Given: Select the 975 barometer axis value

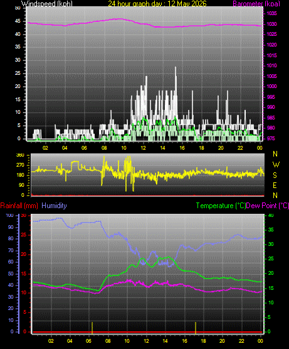Looking at the screenshot, I should tap(271, 139).
